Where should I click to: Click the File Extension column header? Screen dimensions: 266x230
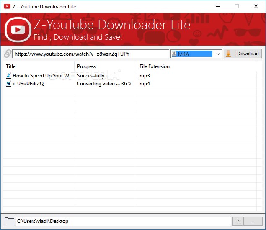pos(196,66)
